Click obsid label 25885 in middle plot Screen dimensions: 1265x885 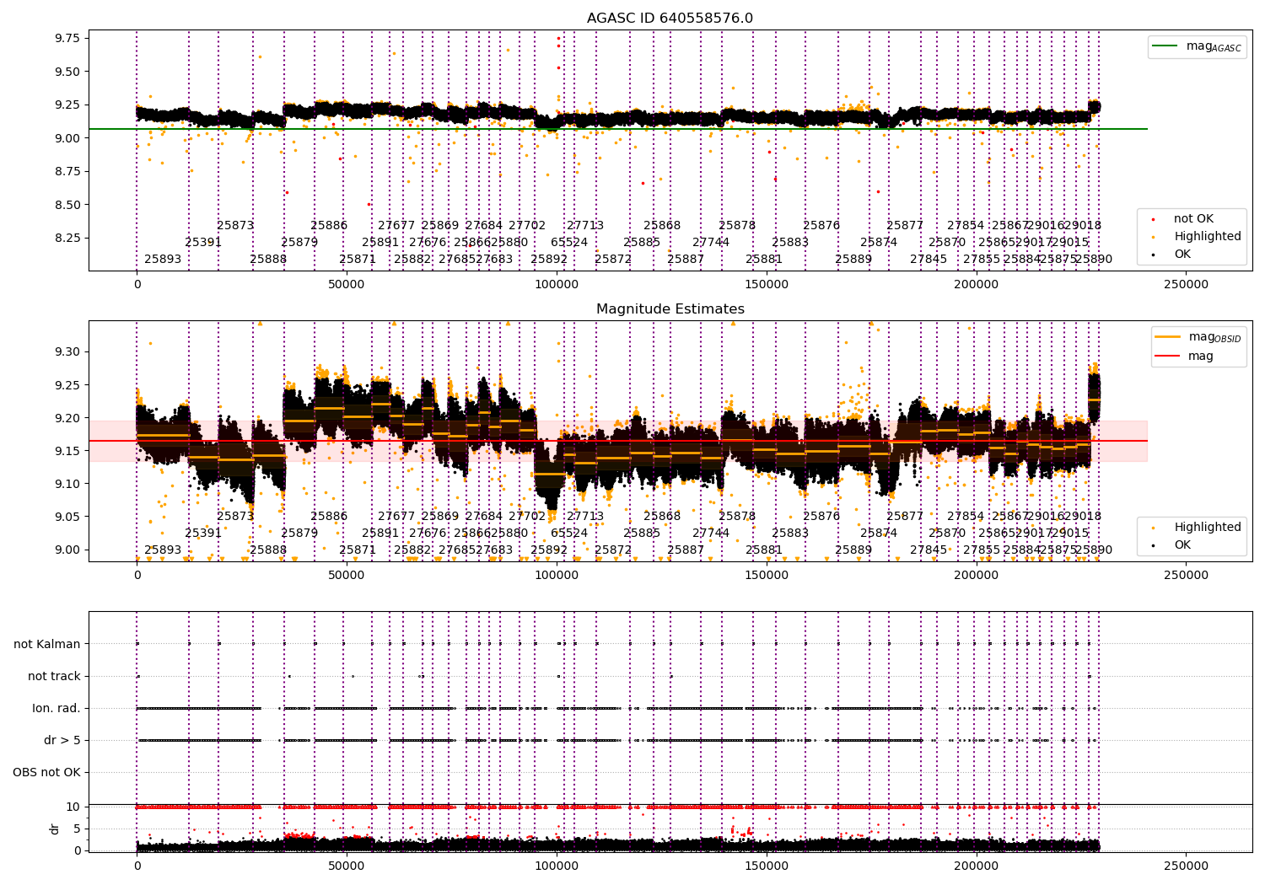pyautogui.click(x=642, y=533)
